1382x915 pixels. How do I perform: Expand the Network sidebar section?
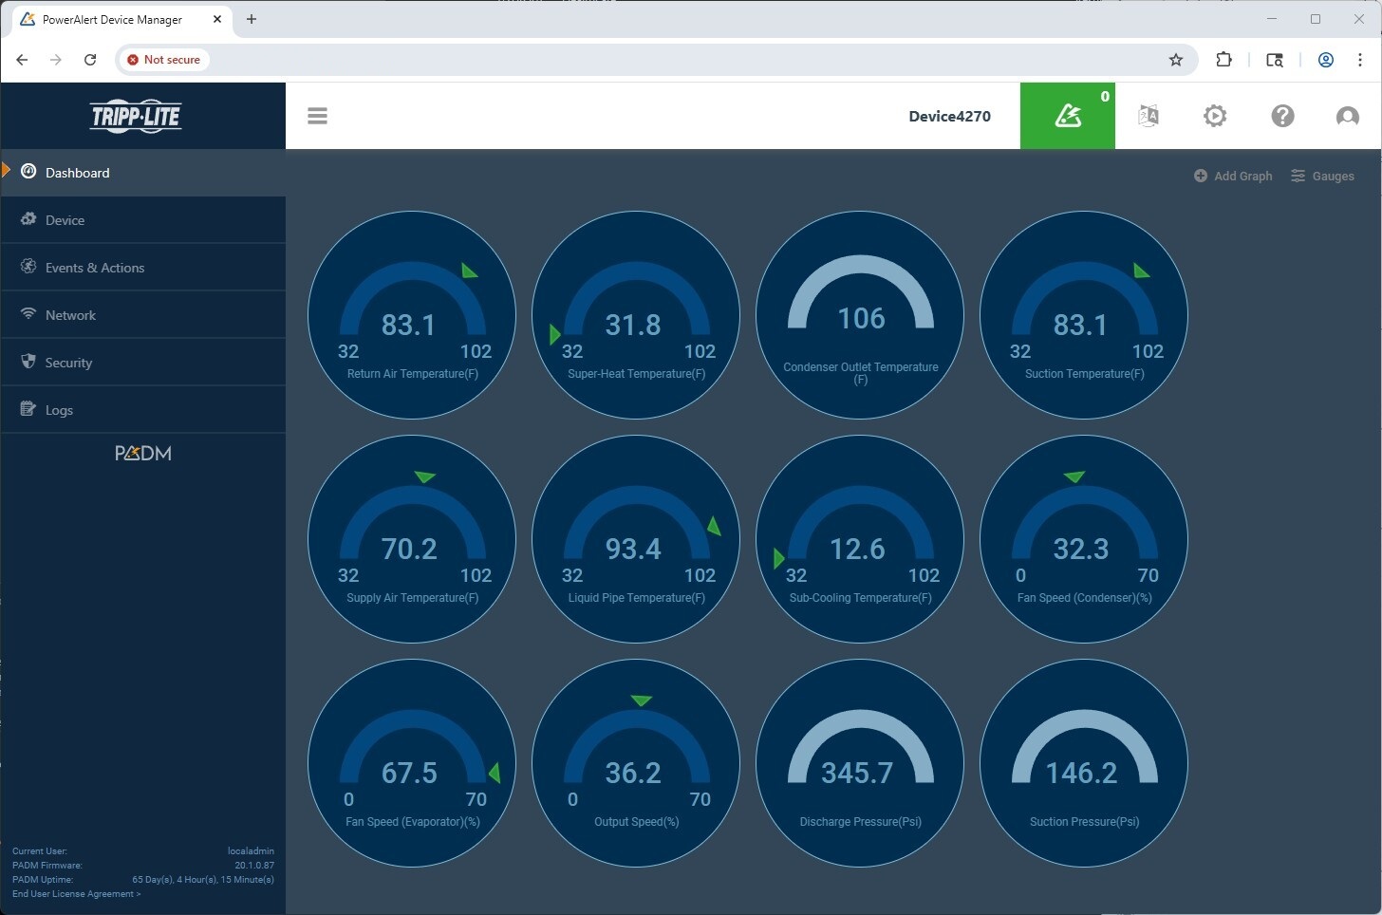[x=70, y=315]
